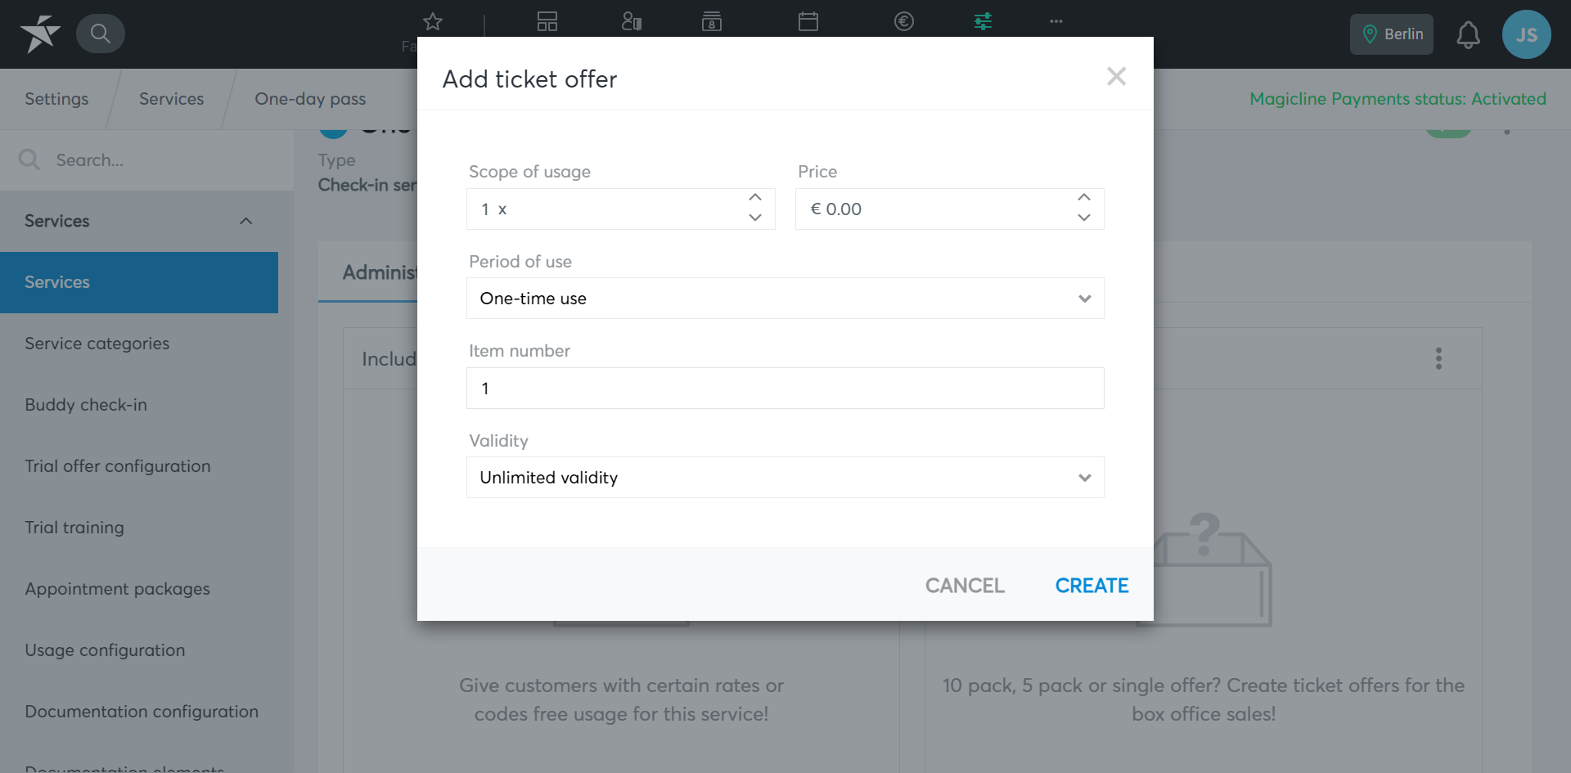Click the Item number input field

785,389
